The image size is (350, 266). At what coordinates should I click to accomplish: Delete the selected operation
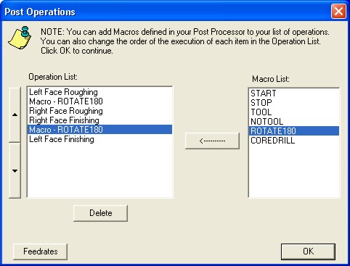(100, 213)
